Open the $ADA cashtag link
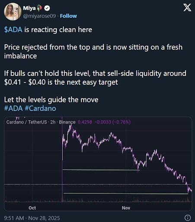Screen dimensions: 195x222 tap(13, 29)
